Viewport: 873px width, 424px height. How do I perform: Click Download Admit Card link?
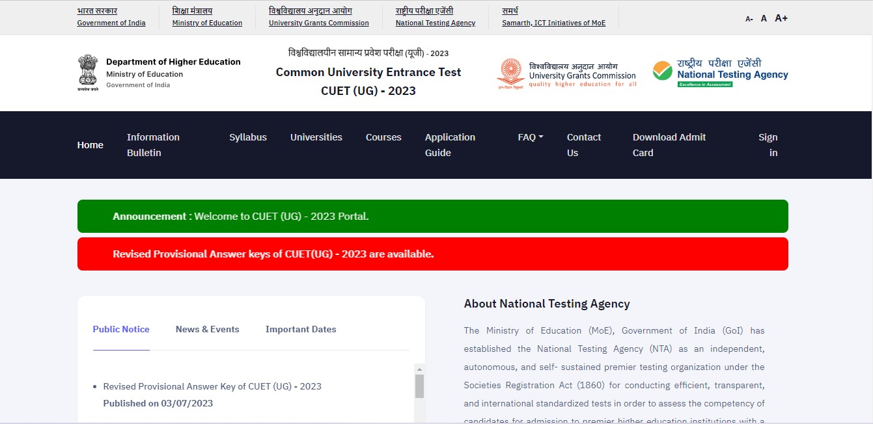tap(669, 145)
